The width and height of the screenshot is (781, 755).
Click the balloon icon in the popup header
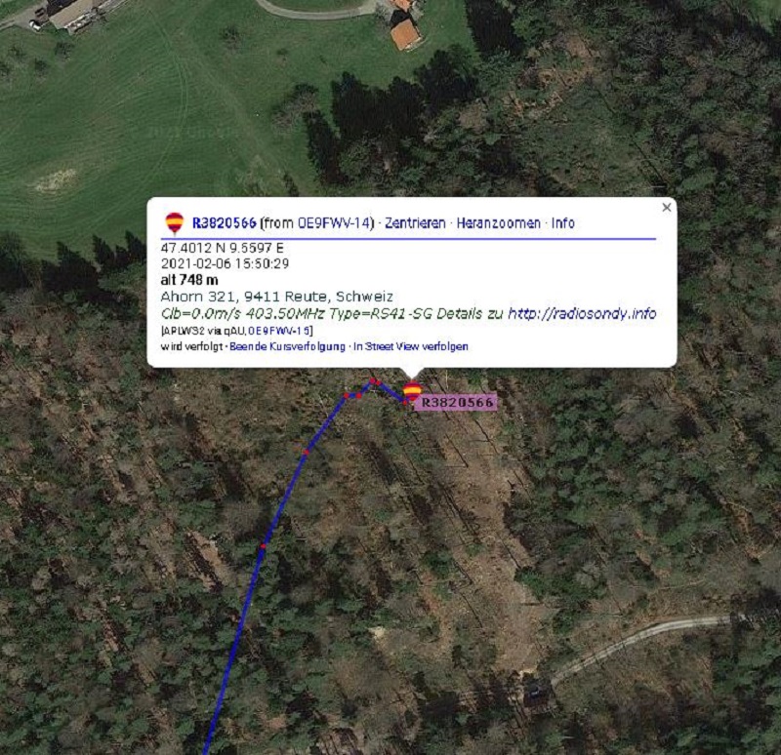click(175, 223)
